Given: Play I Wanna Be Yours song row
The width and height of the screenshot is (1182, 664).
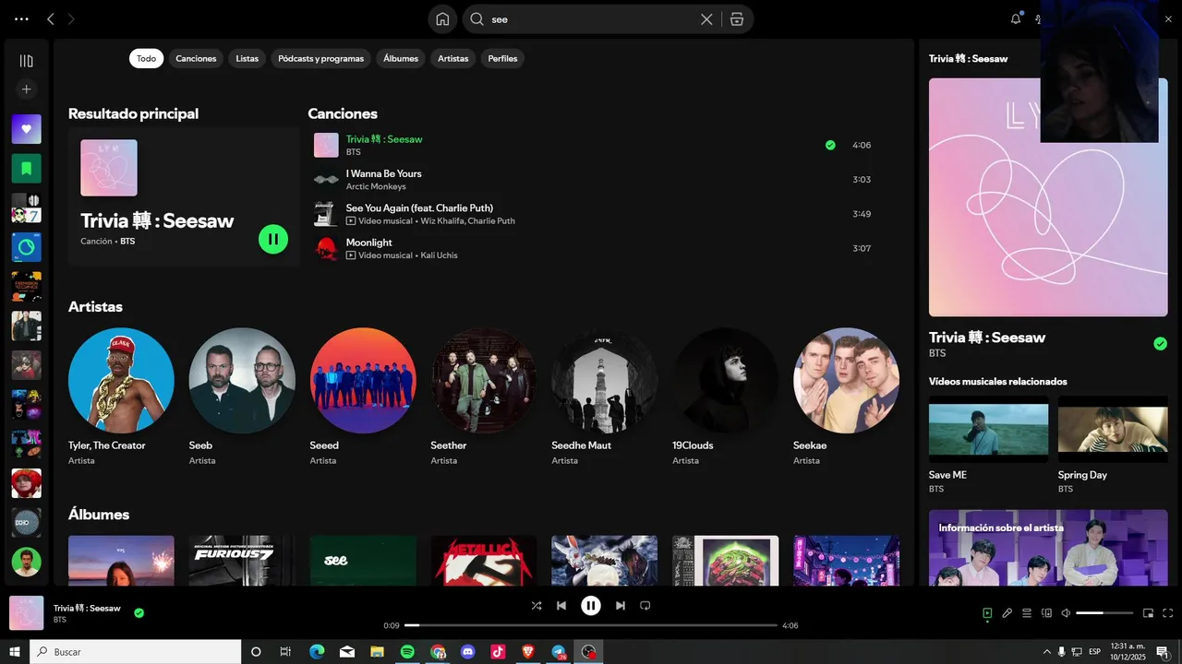Looking at the screenshot, I should [592, 180].
